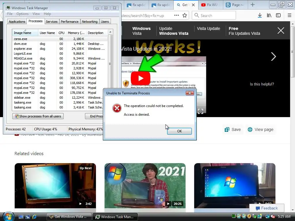The image size is (295, 221).
Task: Open page actions three-dots icon in address bar
Action: 177,16
